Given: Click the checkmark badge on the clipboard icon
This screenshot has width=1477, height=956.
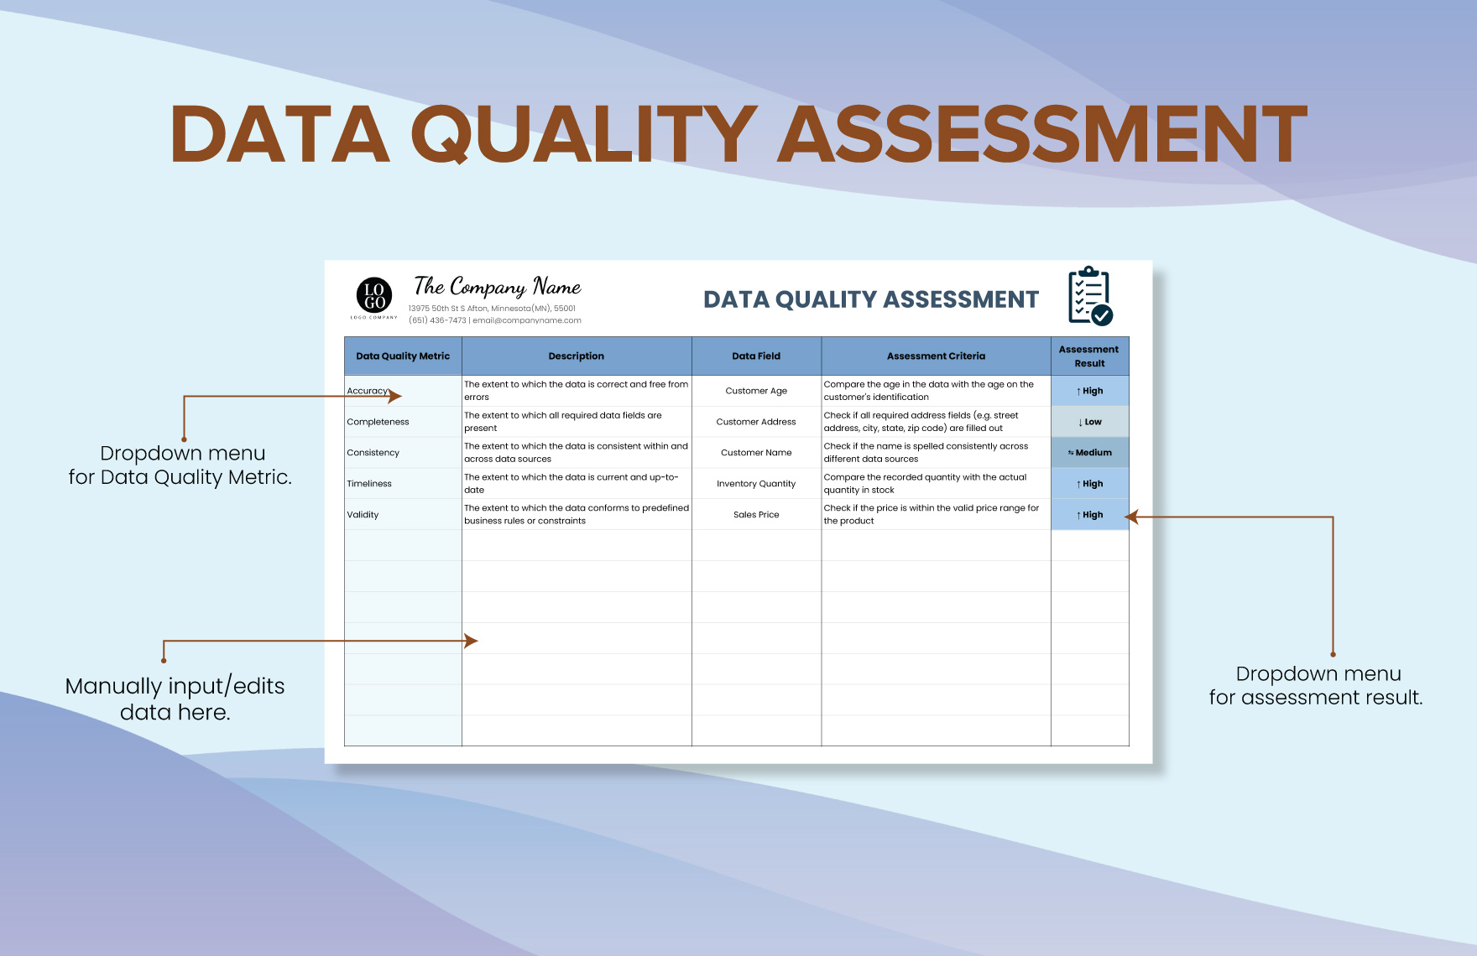Looking at the screenshot, I should pyautogui.click(x=1101, y=317).
